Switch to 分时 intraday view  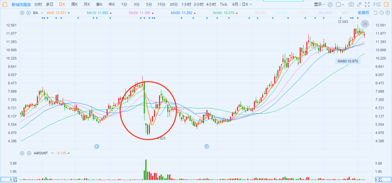pos(38,4)
